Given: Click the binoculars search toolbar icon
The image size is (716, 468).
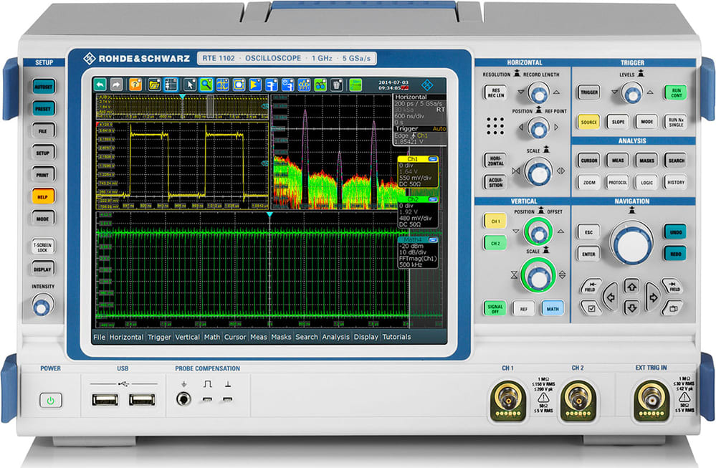Looking at the screenshot, I should click(x=320, y=85).
